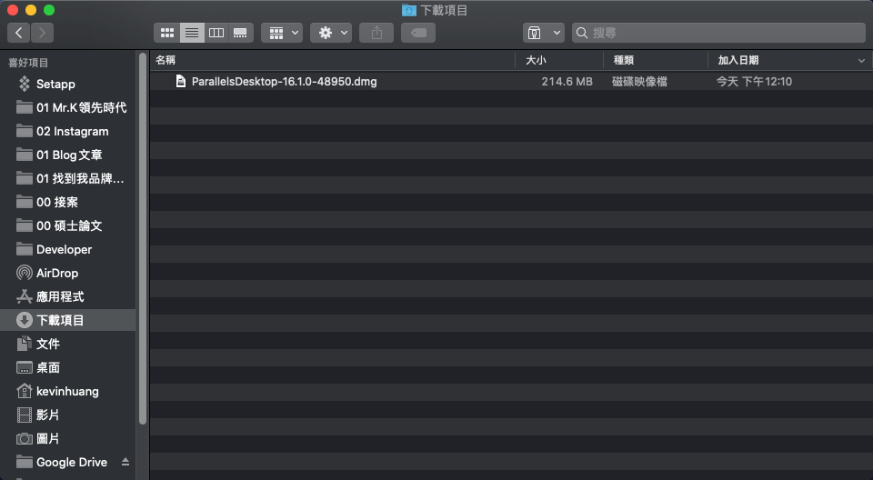Go forward with the right arrow button
This screenshot has width=873, height=480.
pos(43,33)
